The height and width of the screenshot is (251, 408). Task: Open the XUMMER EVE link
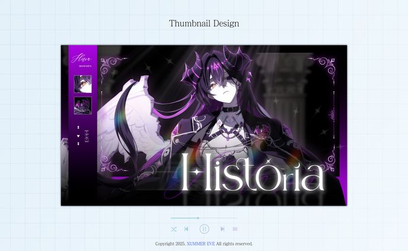[x=201, y=244]
